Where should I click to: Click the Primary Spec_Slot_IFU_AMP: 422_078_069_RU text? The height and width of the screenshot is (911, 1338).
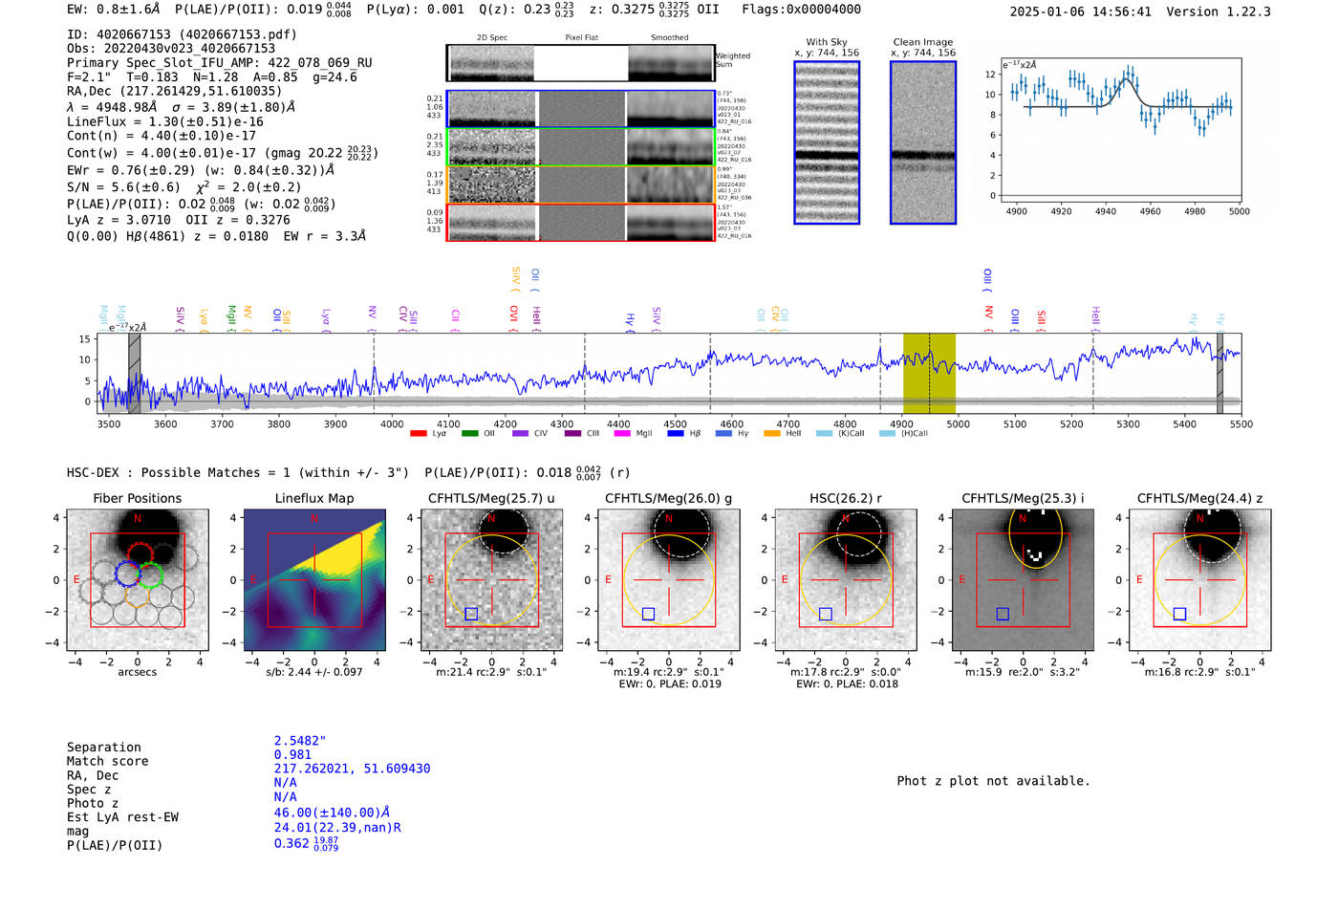coord(220,63)
